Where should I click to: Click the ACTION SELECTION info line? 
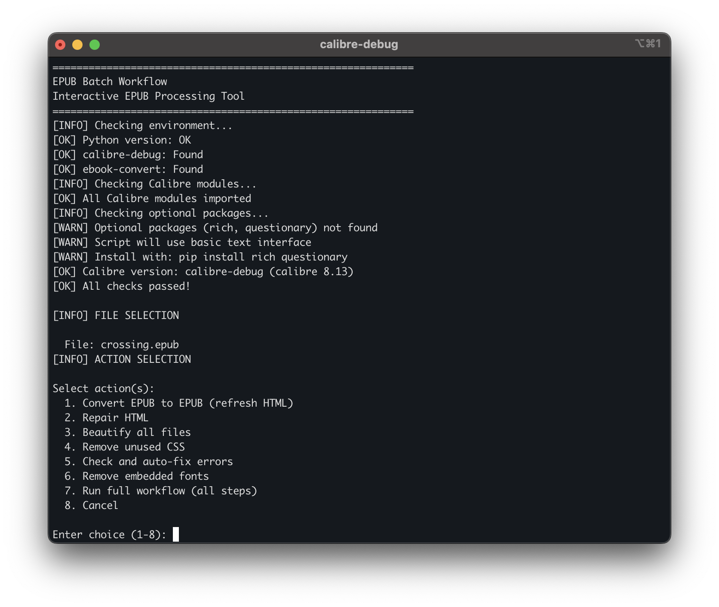122,359
